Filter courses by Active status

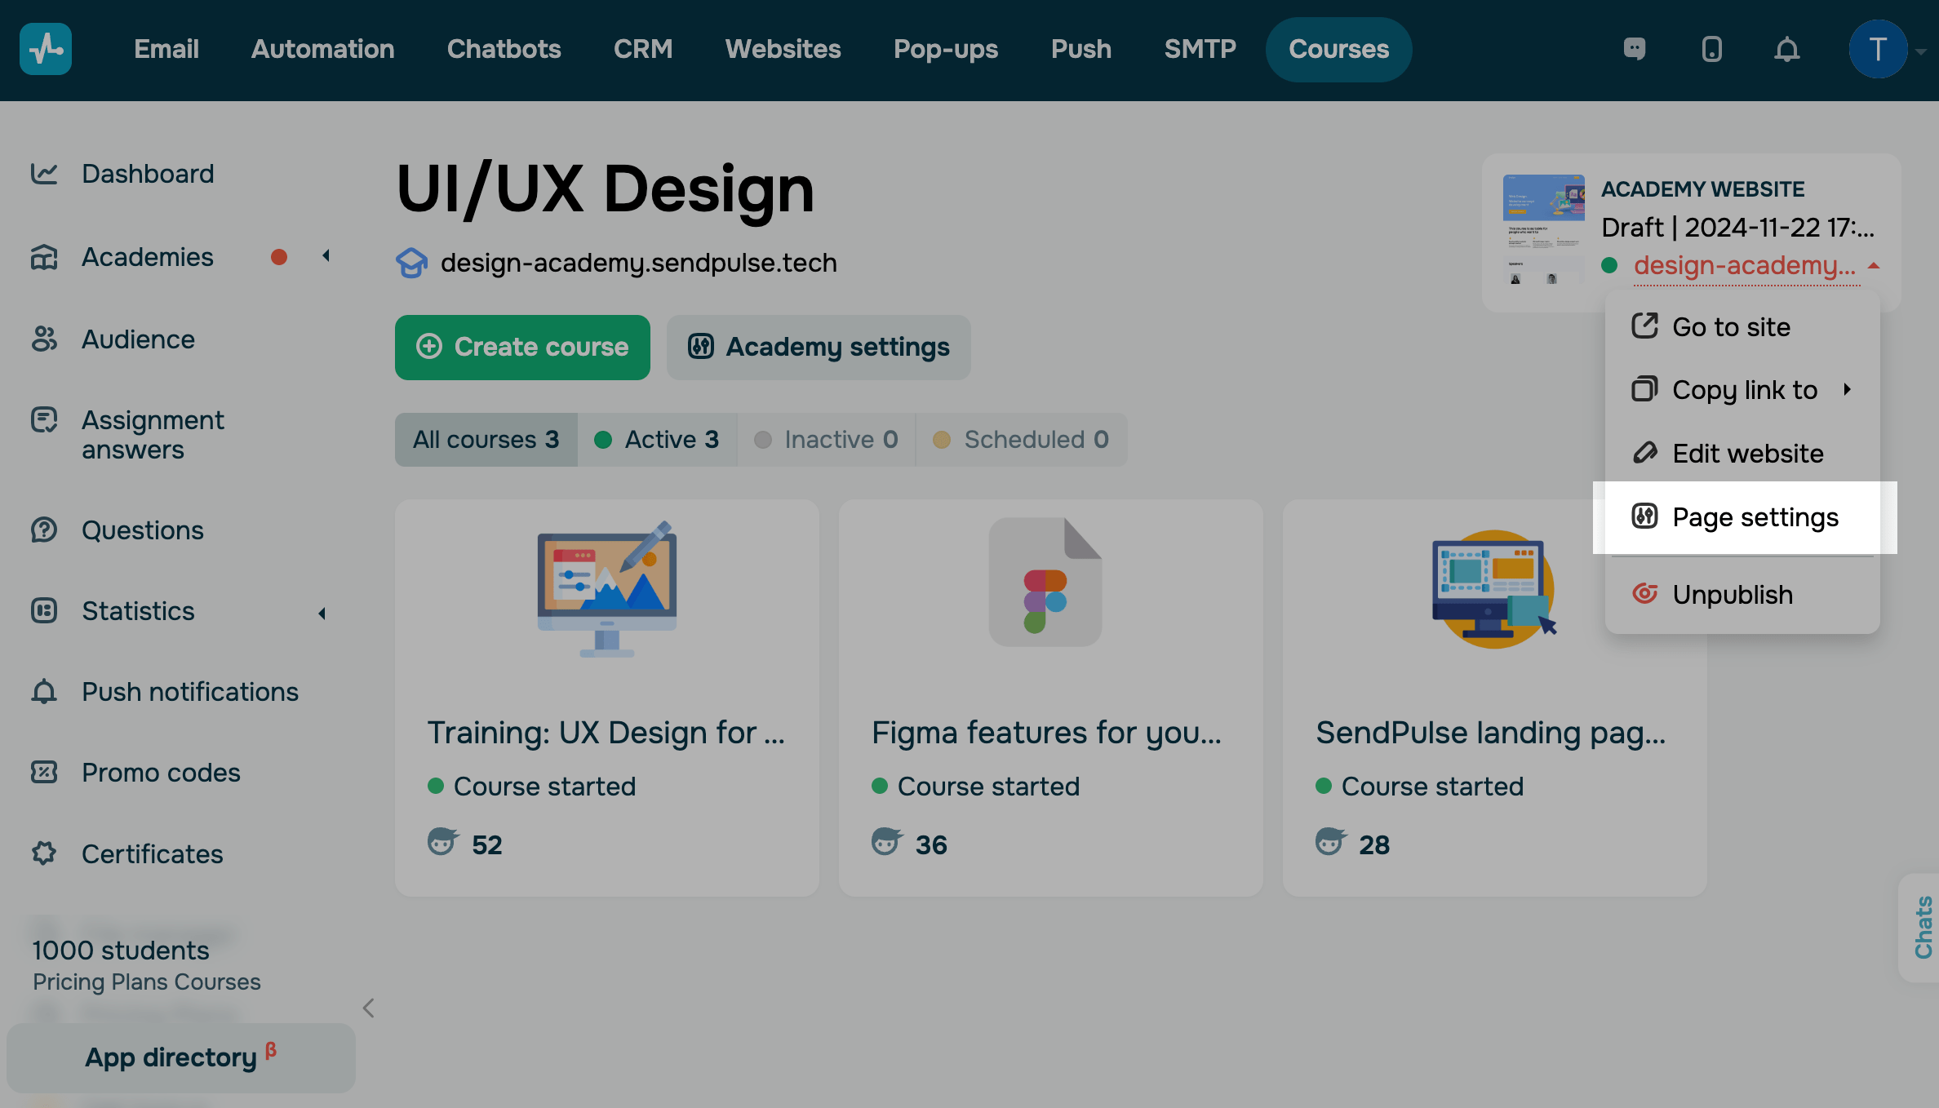pos(657,440)
